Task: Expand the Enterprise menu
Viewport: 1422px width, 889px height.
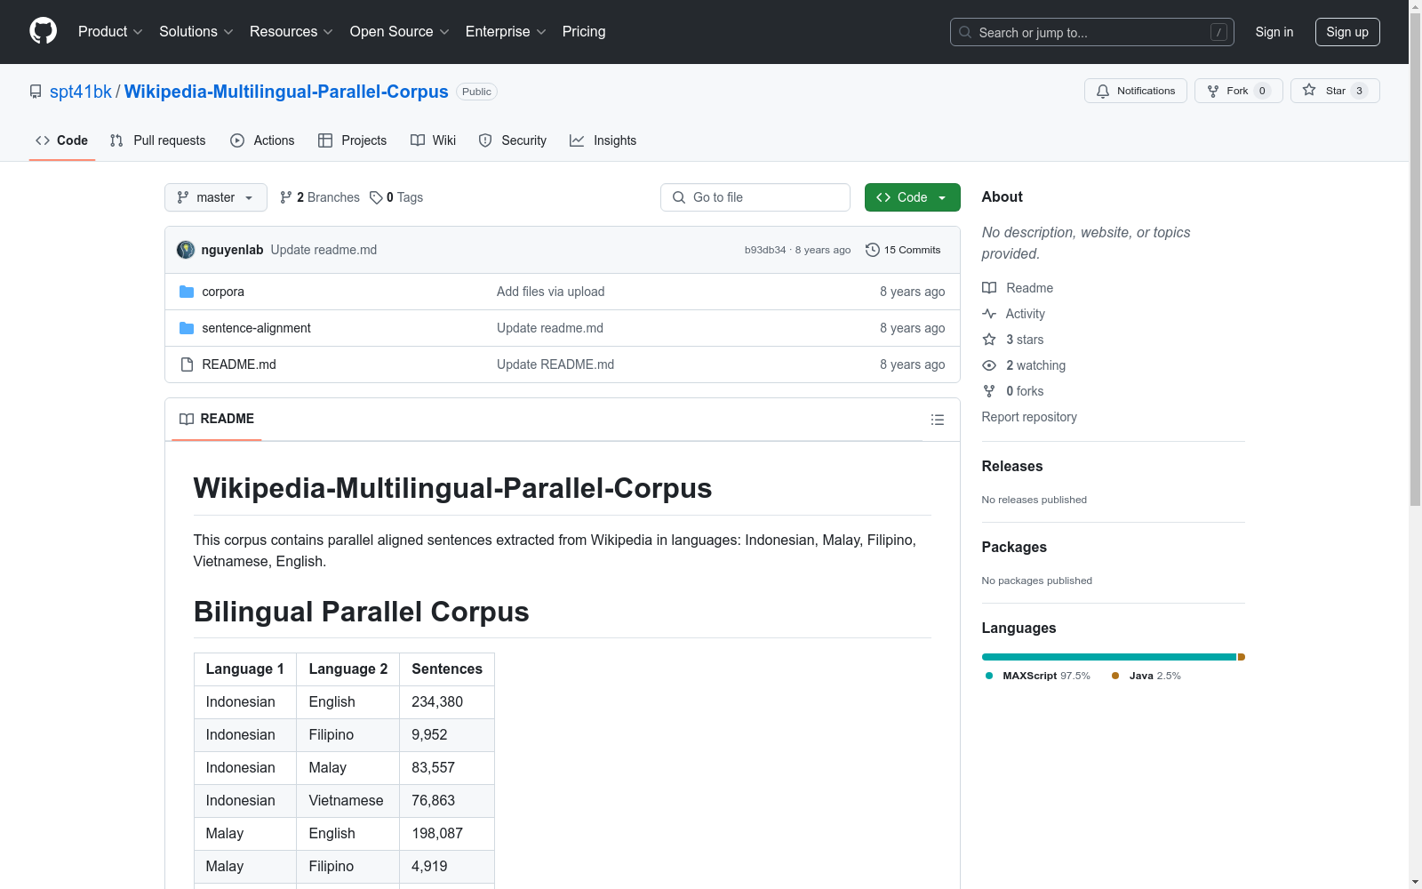Action: coord(506,31)
